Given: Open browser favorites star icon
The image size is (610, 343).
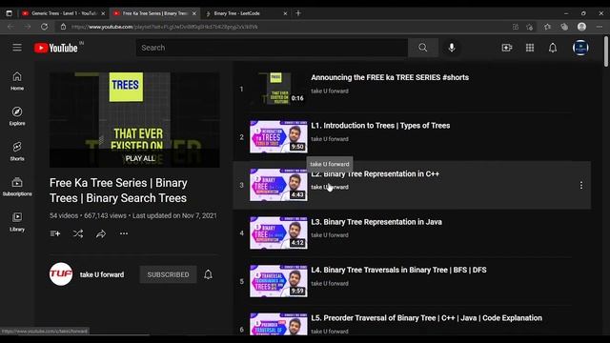Looking at the screenshot, I should tap(547, 27).
